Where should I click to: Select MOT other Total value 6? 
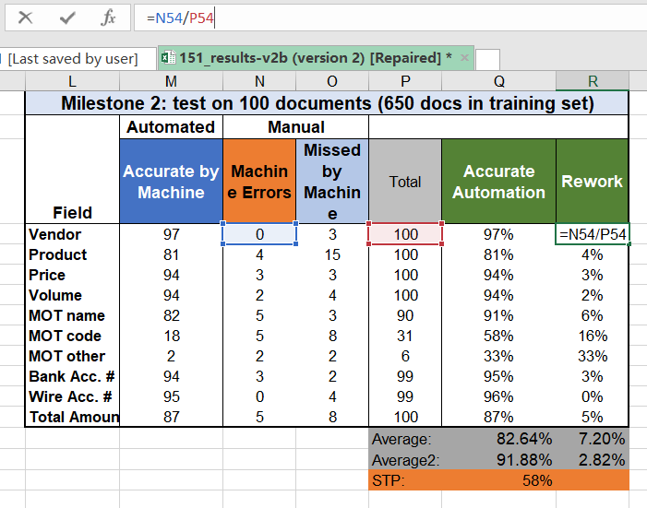point(405,356)
